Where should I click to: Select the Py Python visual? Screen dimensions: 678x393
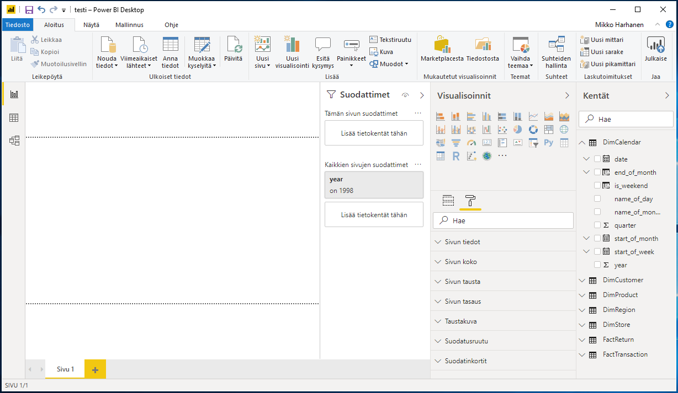tap(549, 143)
